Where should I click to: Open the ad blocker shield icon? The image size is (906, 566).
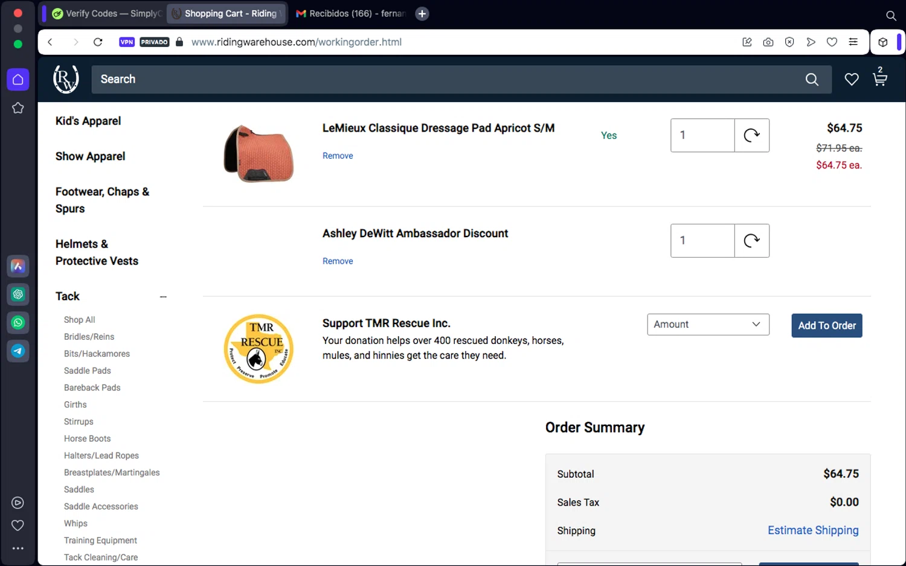[x=789, y=42]
